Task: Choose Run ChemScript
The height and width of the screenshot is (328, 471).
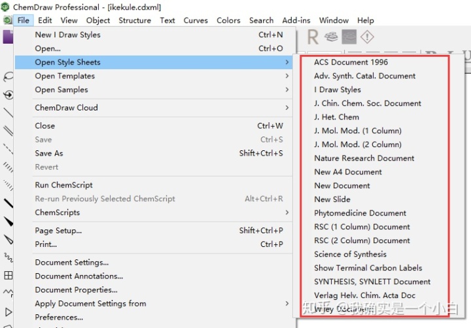Action: 154,185
